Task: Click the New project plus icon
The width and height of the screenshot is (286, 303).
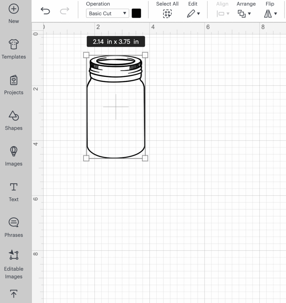Action: pos(14,9)
